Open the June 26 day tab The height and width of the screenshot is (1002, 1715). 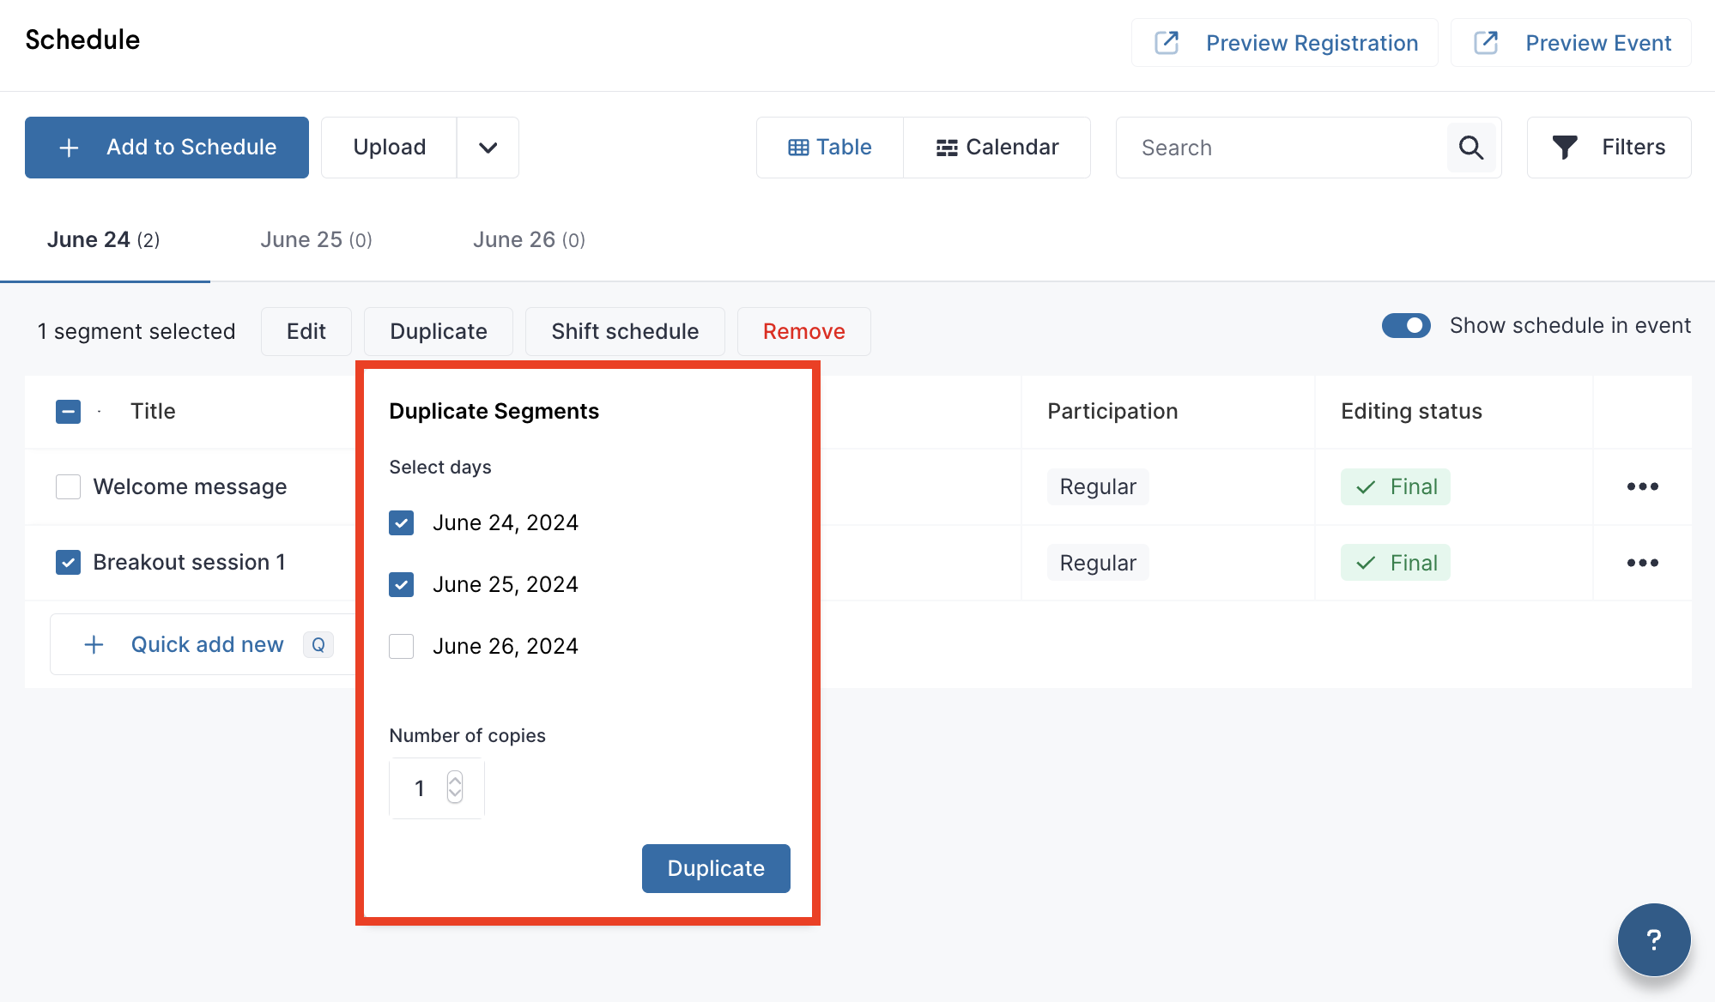coord(528,239)
